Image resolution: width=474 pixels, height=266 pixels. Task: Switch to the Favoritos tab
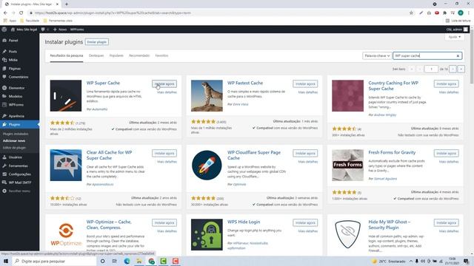pos(161,56)
